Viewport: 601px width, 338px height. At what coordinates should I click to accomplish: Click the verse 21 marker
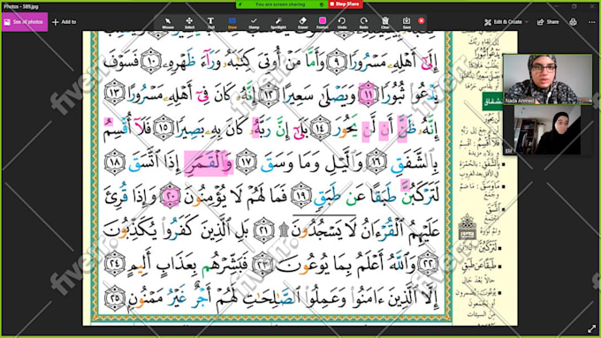tap(263, 230)
